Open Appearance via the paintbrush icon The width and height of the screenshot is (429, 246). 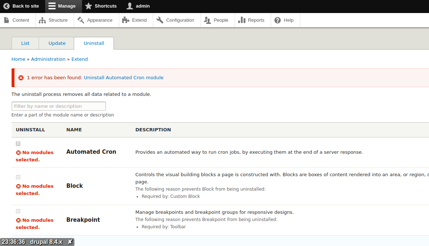(80, 20)
